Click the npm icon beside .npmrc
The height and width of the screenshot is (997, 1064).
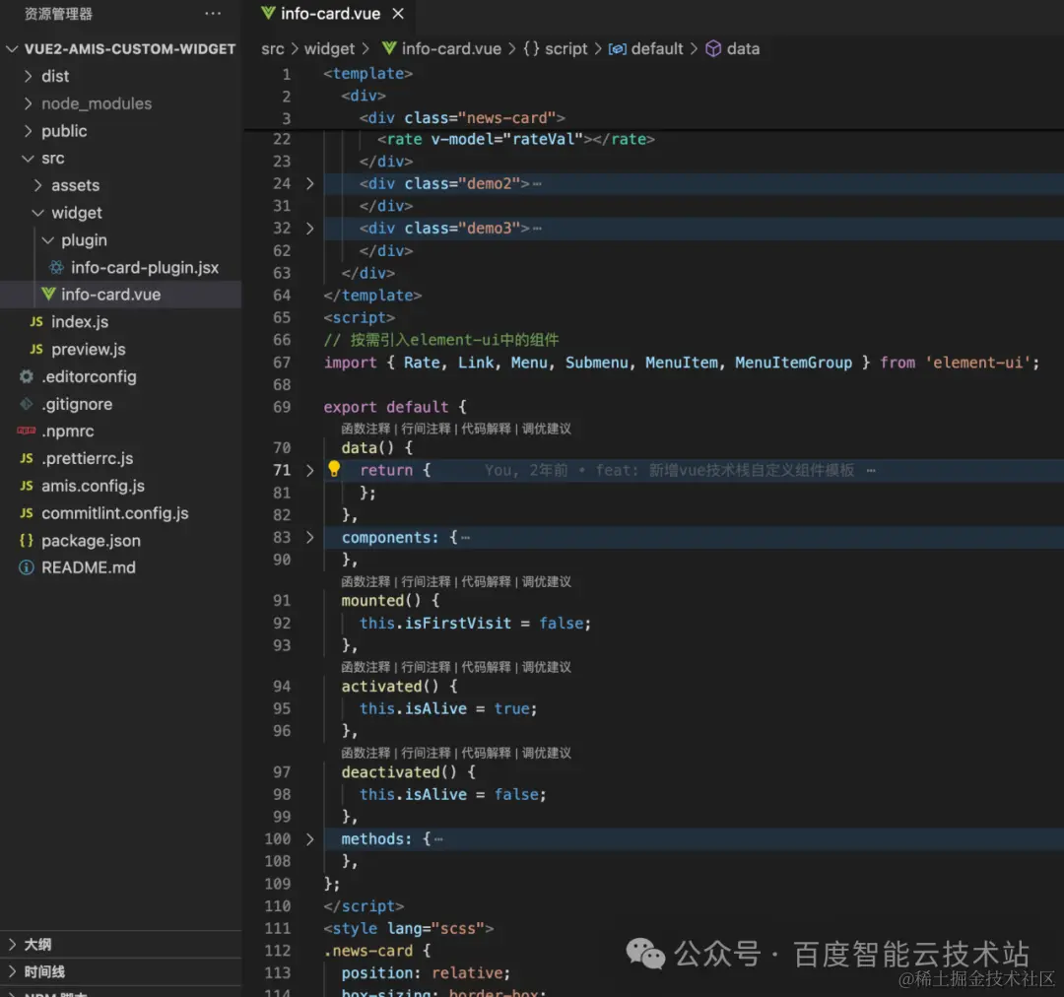pyautogui.click(x=27, y=431)
